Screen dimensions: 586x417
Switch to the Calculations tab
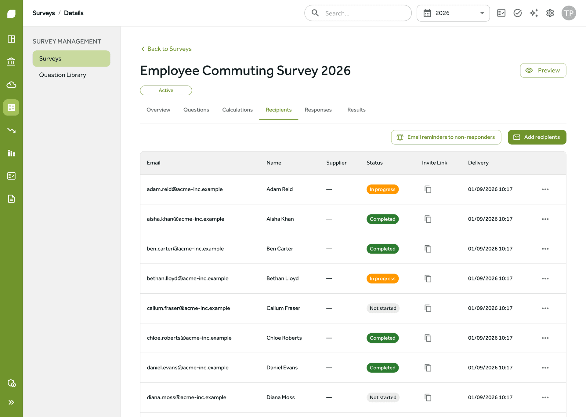point(237,110)
